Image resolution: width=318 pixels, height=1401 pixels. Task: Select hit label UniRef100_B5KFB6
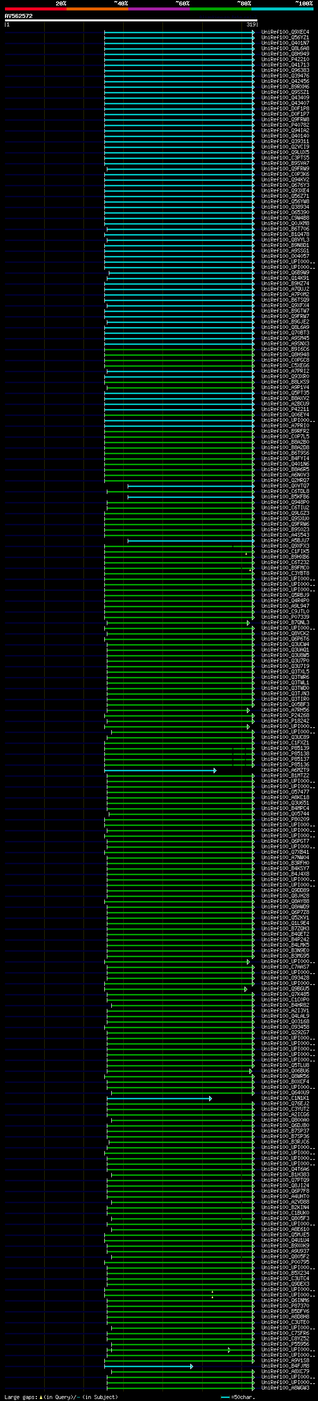[x=285, y=496]
